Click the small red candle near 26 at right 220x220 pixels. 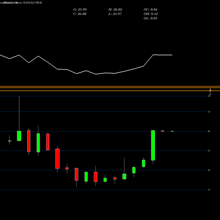tap(162, 131)
